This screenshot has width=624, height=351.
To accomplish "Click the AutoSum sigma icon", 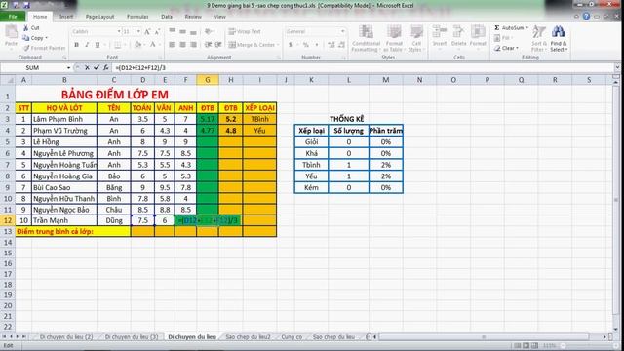I will [497, 28].
